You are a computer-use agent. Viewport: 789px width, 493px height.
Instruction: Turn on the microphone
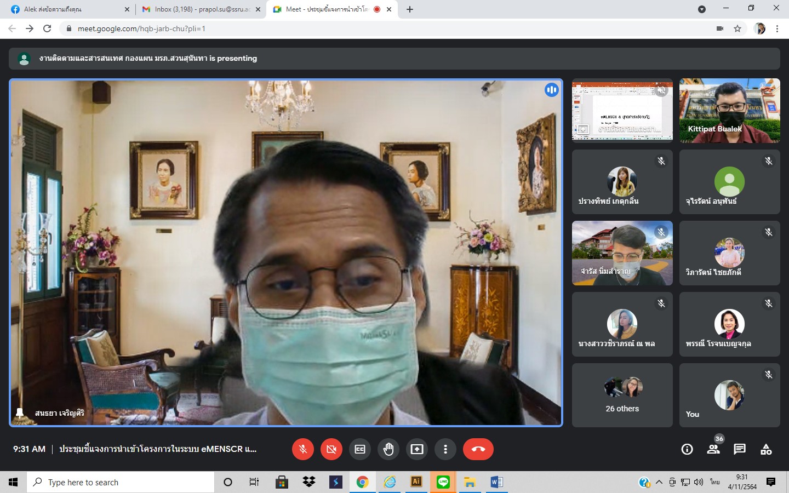click(x=302, y=449)
